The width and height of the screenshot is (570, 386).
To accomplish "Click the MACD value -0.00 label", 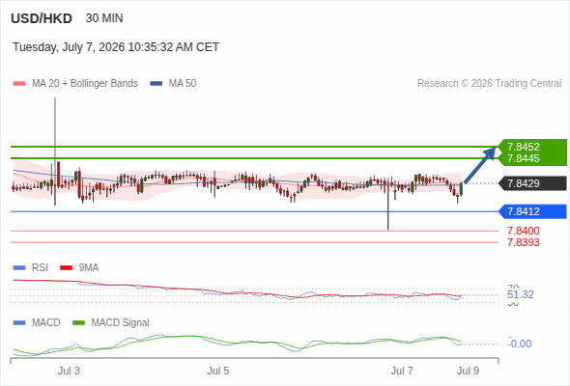I will (520, 344).
